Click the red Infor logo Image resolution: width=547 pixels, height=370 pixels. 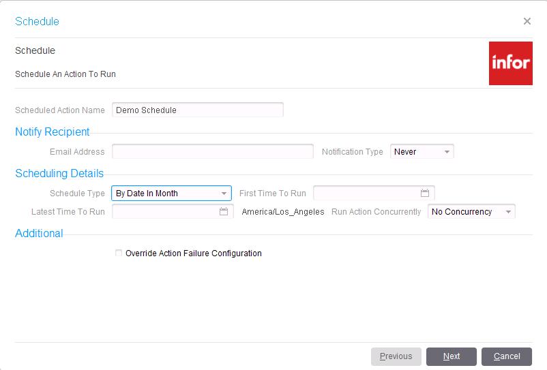coord(510,63)
